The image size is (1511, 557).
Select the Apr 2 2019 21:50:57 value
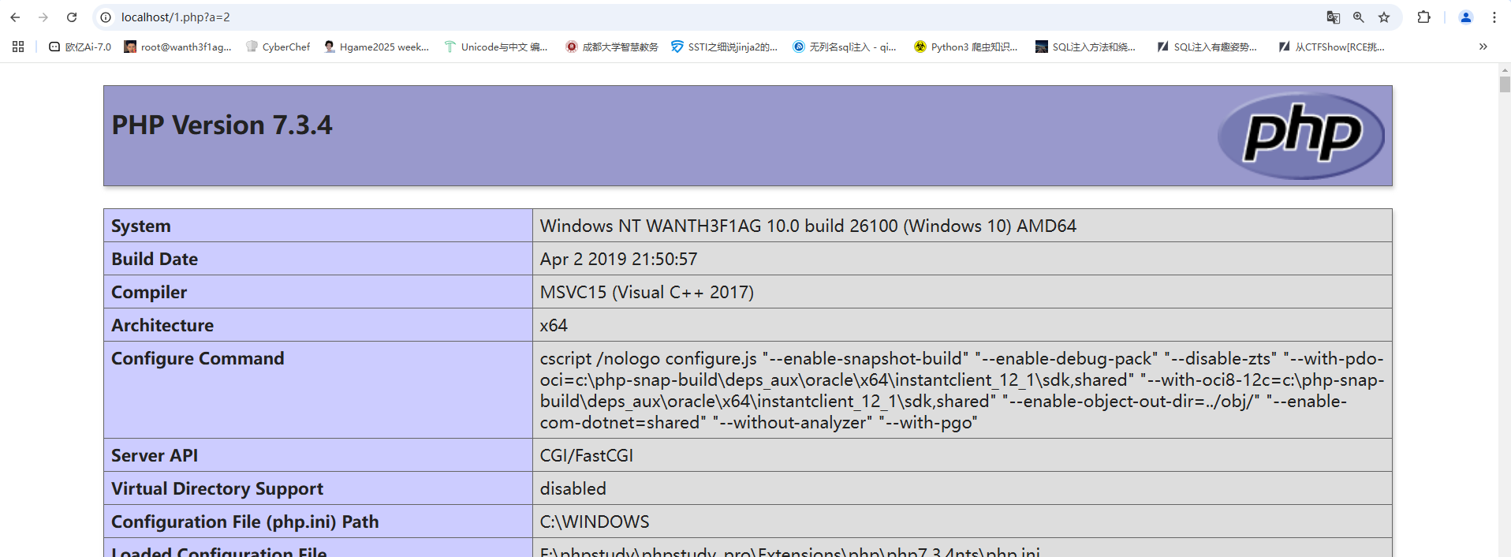pyautogui.click(x=618, y=259)
